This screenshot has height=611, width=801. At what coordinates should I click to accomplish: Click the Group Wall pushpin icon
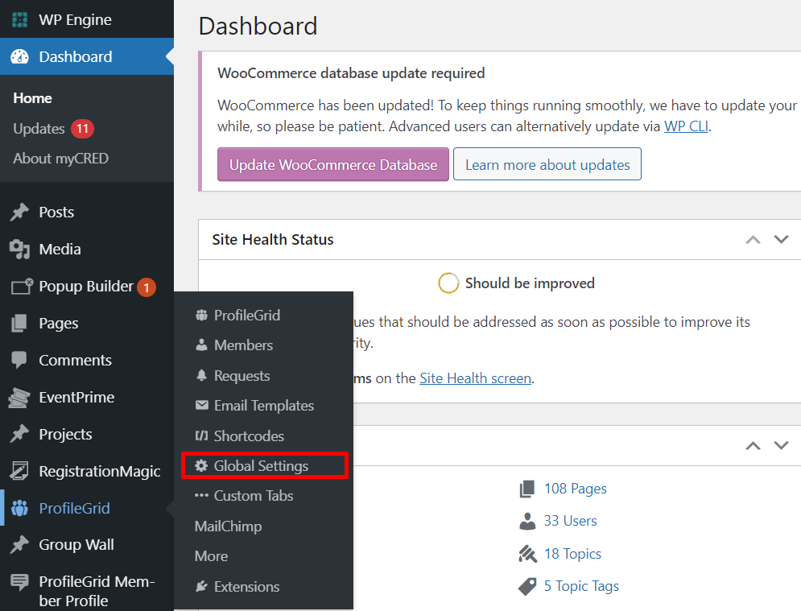click(x=21, y=545)
